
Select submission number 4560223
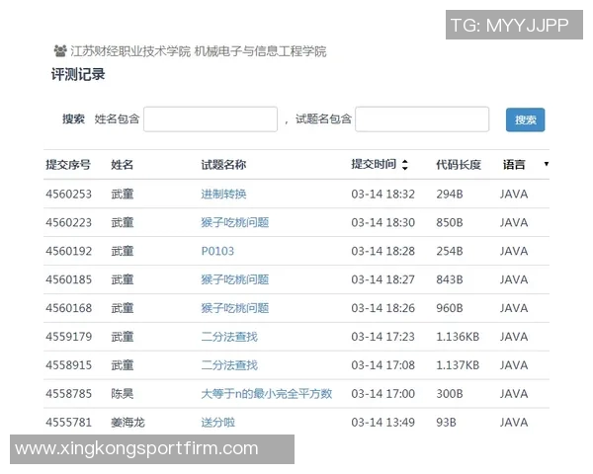pyautogui.click(x=69, y=222)
